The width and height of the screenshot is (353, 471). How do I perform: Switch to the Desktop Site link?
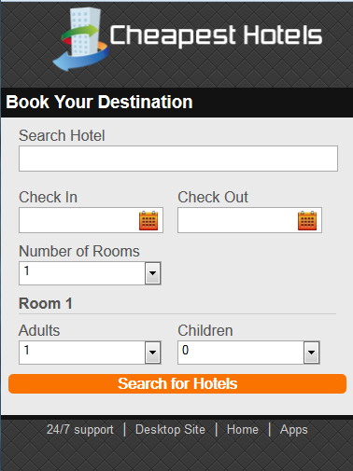click(x=170, y=430)
